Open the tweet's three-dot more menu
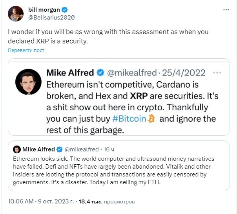 coord(226,10)
